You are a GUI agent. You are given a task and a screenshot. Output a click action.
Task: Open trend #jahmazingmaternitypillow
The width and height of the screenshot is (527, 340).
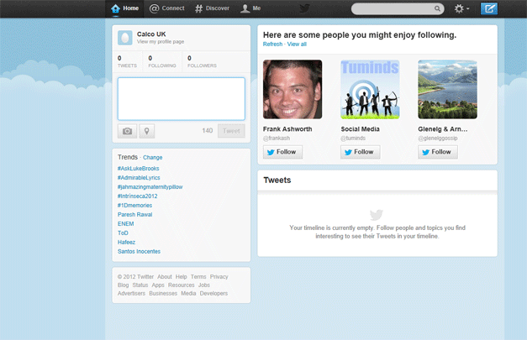point(150,187)
